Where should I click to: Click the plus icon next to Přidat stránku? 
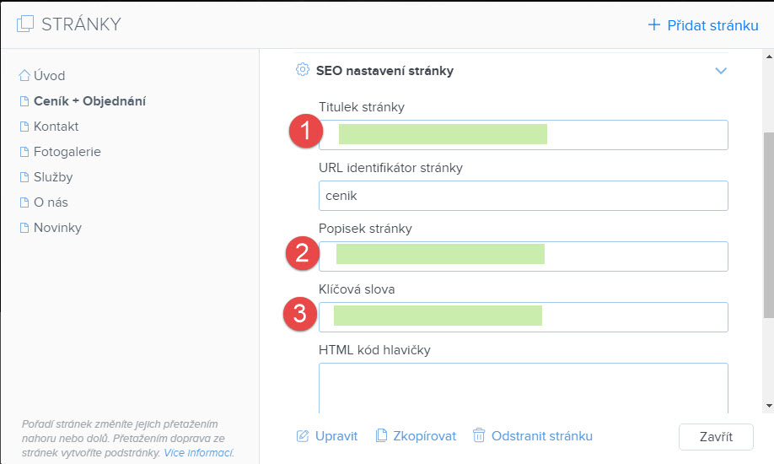653,24
